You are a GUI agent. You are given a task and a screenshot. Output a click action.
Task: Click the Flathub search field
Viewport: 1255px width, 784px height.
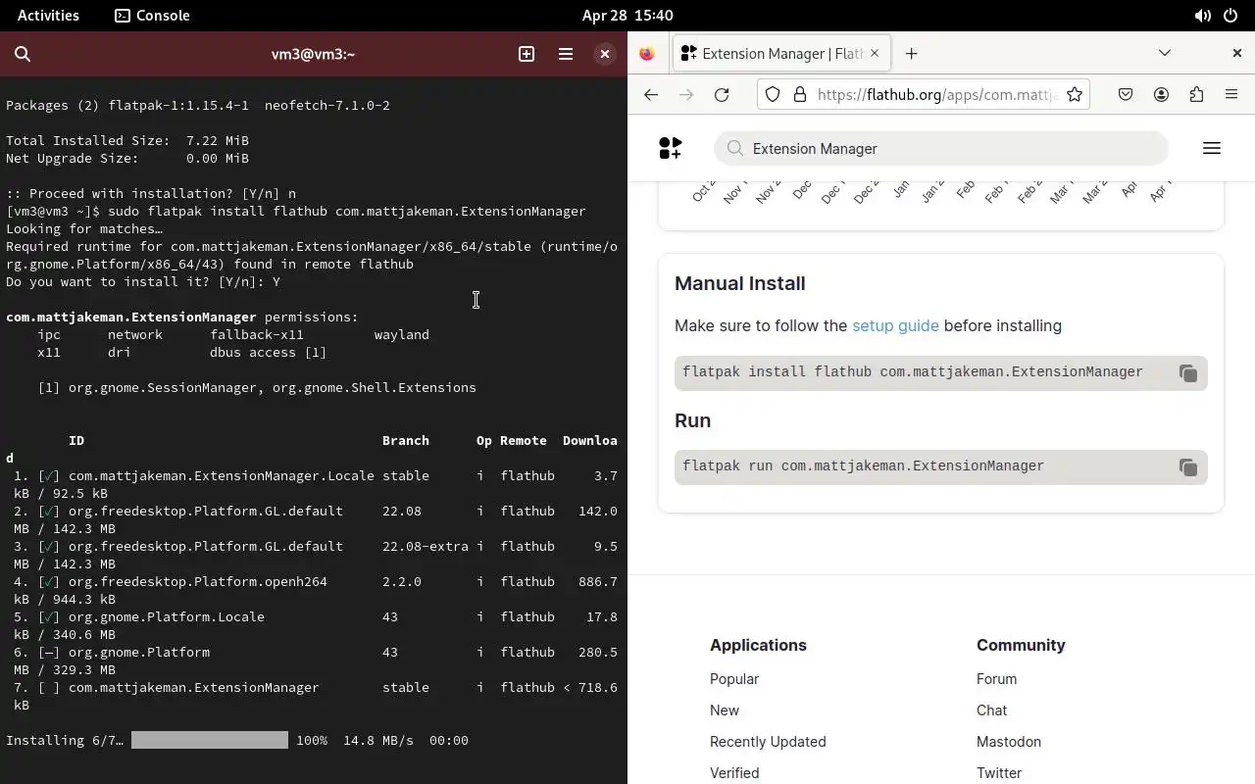(x=941, y=149)
